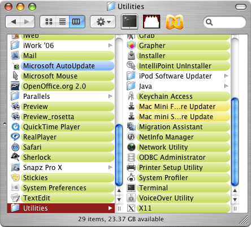The height and width of the screenshot is (227, 251).
Task: Click the System Profiler icon
Action: coord(131,177)
